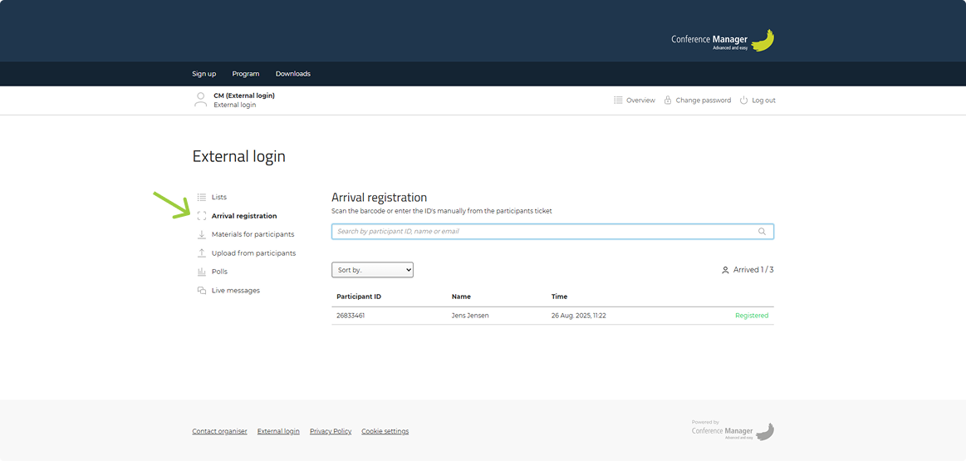Click the name Jens Jensen
This screenshot has height=461, width=966.
tap(472, 316)
